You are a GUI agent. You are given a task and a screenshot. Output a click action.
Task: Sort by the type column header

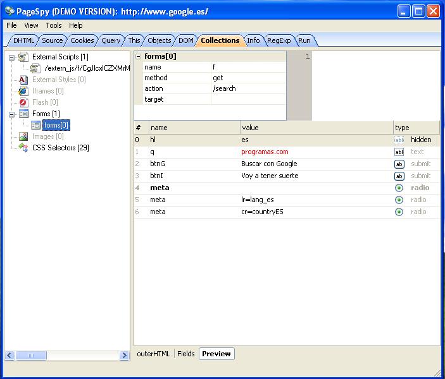click(x=417, y=128)
